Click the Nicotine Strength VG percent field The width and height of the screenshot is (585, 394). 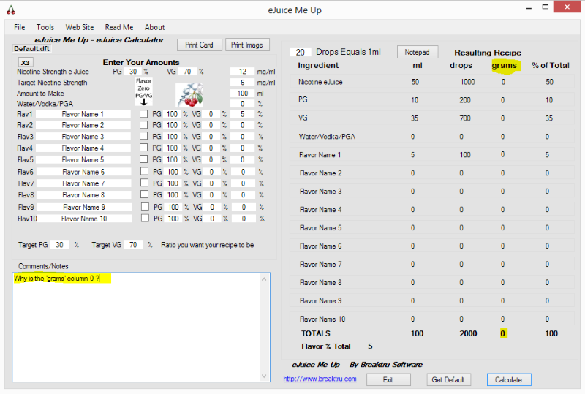(x=187, y=71)
